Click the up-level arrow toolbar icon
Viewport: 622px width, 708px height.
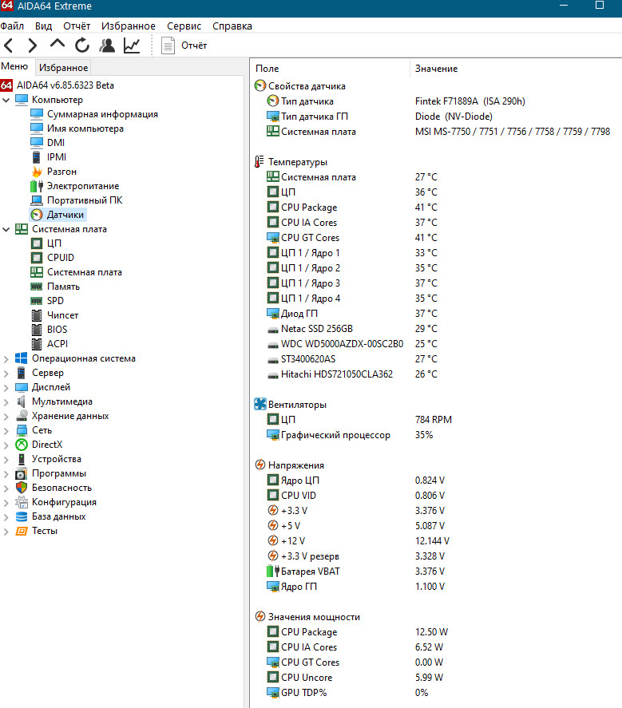click(x=57, y=44)
